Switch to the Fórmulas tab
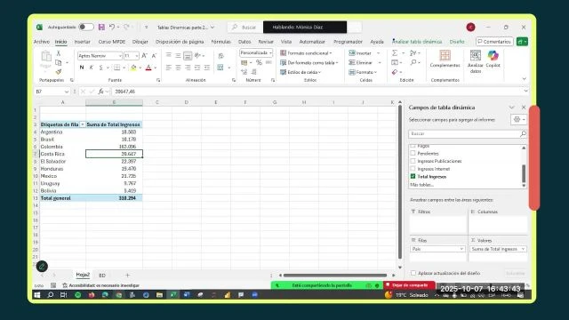 pyautogui.click(x=220, y=42)
